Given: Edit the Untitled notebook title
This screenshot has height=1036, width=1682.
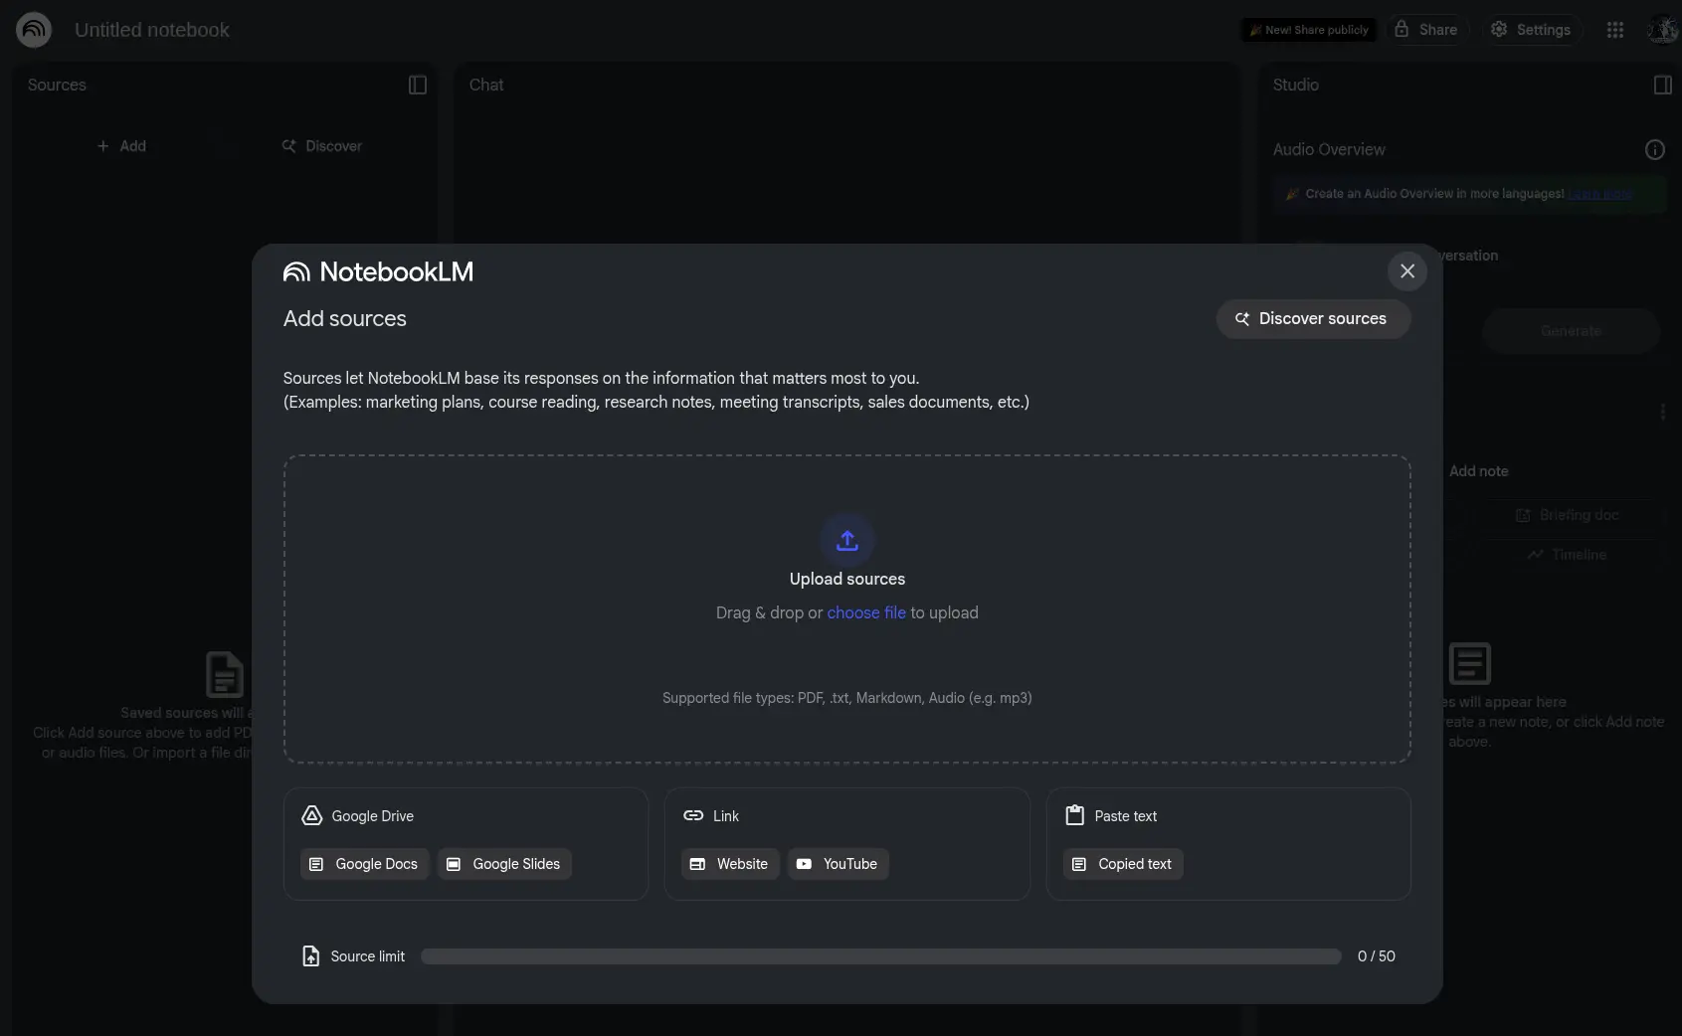Looking at the screenshot, I should 152,30.
